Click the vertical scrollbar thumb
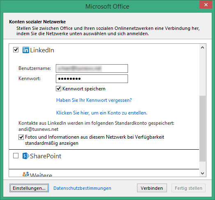Viewport: 215px width, 200px height. click(203, 128)
